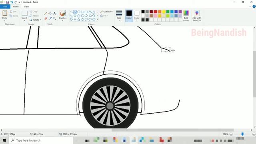Choose the Right arrow shape

[x=86, y=16]
